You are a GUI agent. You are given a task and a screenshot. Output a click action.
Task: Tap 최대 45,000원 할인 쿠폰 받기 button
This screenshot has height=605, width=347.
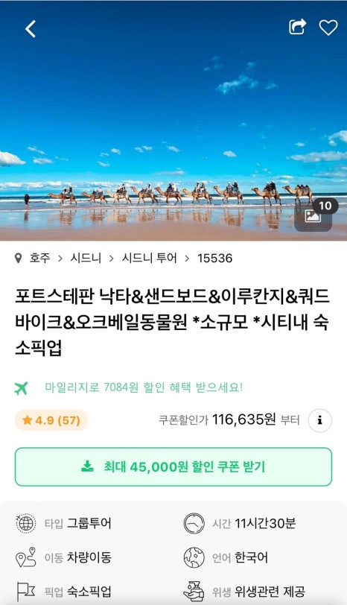[173, 466]
